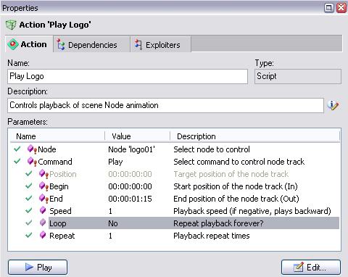Click the description info pencil icon
The height and width of the screenshot is (277, 348).
coord(333,105)
